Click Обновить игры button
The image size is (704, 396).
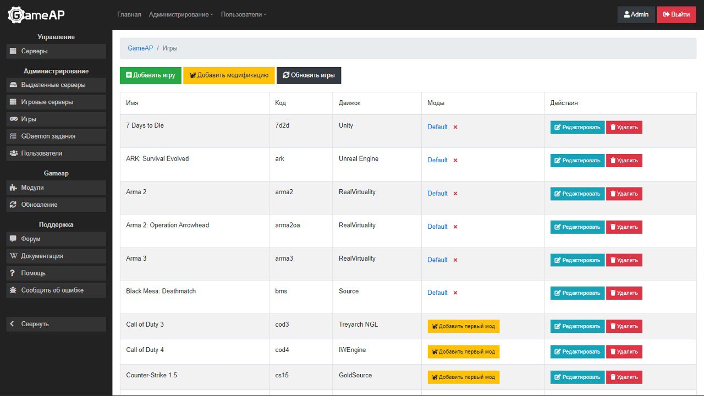click(309, 75)
